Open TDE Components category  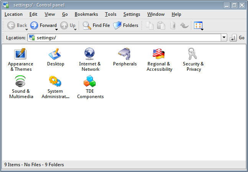pos(90,87)
